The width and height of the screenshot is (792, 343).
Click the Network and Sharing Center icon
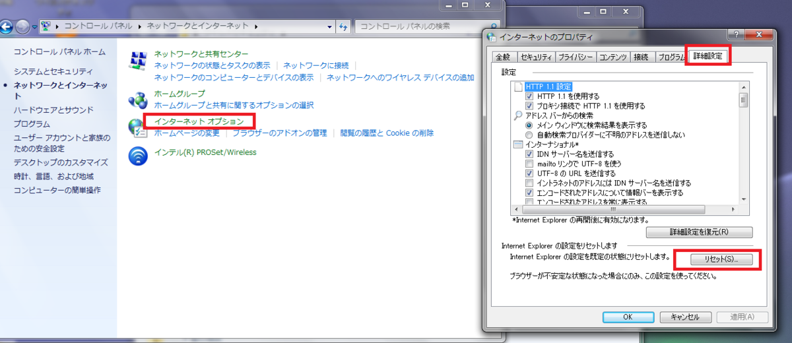click(x=138, y=61)
